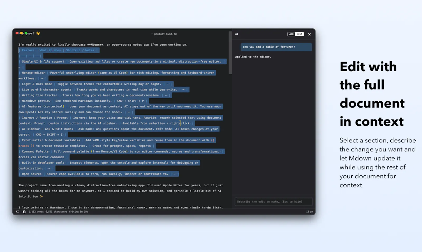Click the 'Simple UI & file support' table row
422x252 pixels.
[x=122, y=64]
